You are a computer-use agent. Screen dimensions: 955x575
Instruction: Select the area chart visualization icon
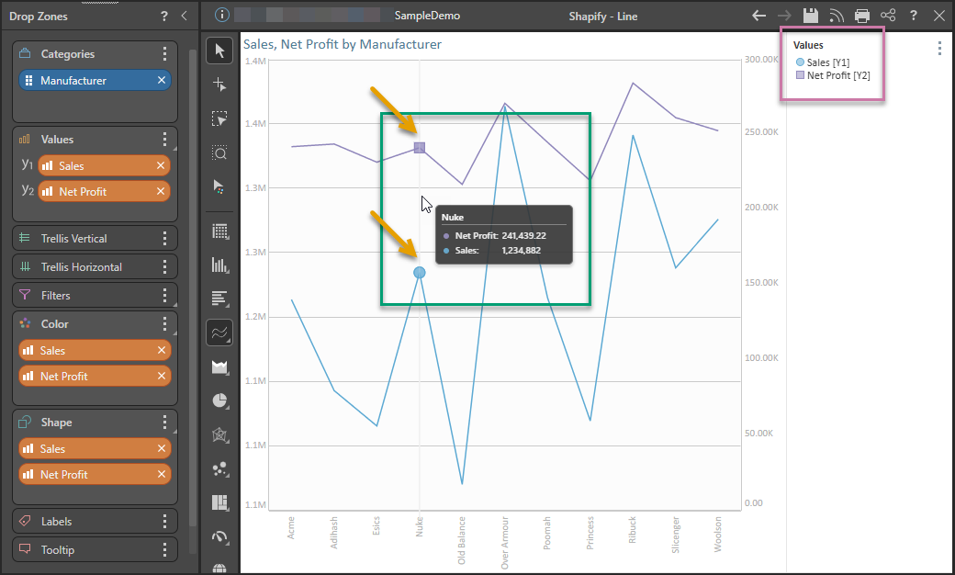219,367
